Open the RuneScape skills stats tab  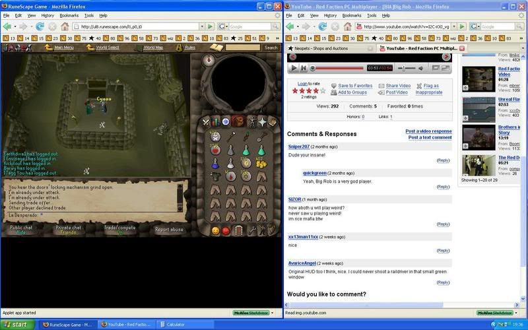coord(216,122)
